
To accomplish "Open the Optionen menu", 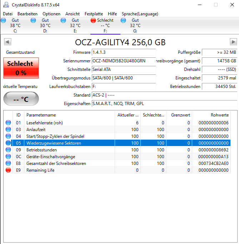I will click(x=51, y=14).
